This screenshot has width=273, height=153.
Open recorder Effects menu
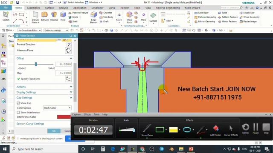[x=87, y=114]
